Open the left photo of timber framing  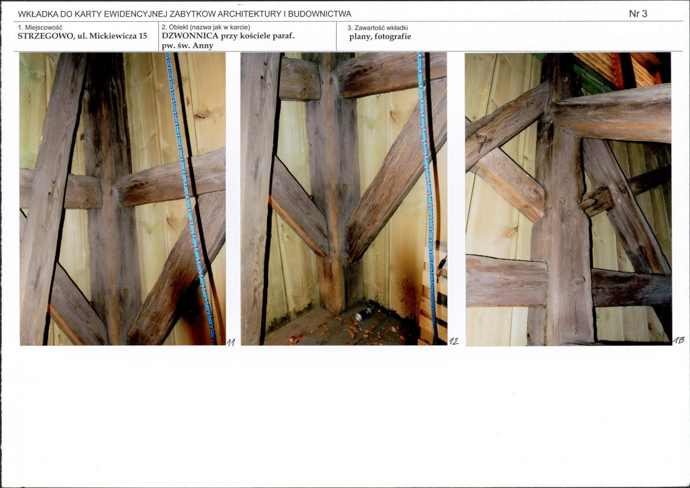point(123,199)
